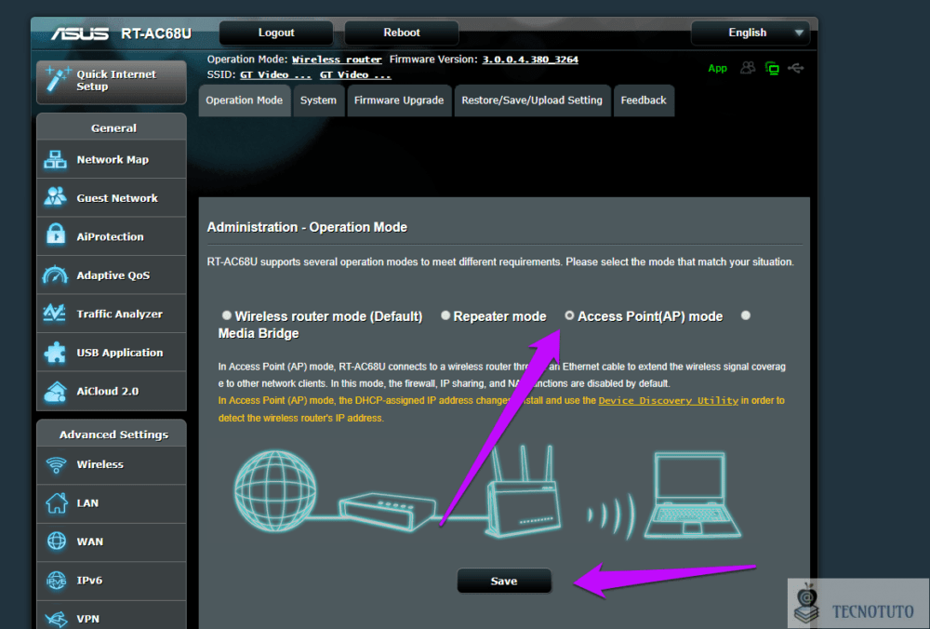The height and width of the screenshot is (629, 930).
Task: Click the VPN arrows icon
Action: pyautogui.click(x=57, y=619)
